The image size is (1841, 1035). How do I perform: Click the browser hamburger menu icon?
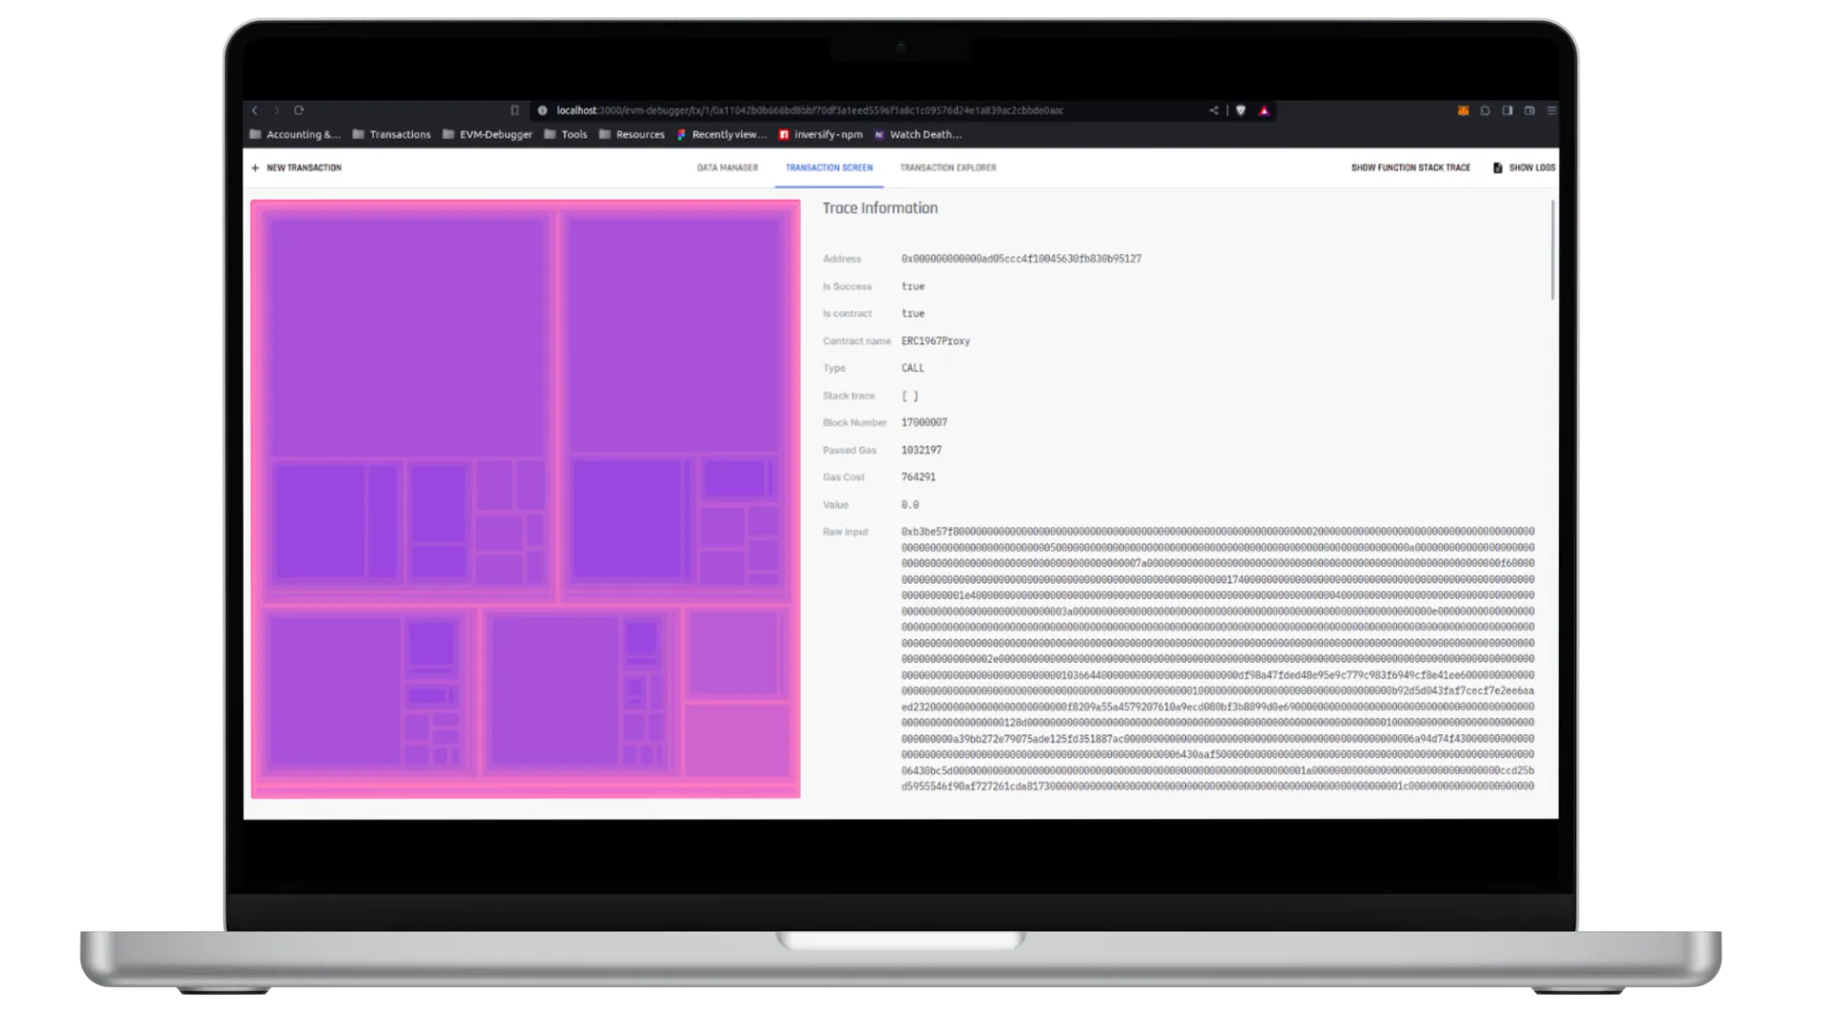pyautogui.click(x=1550, y=110)
